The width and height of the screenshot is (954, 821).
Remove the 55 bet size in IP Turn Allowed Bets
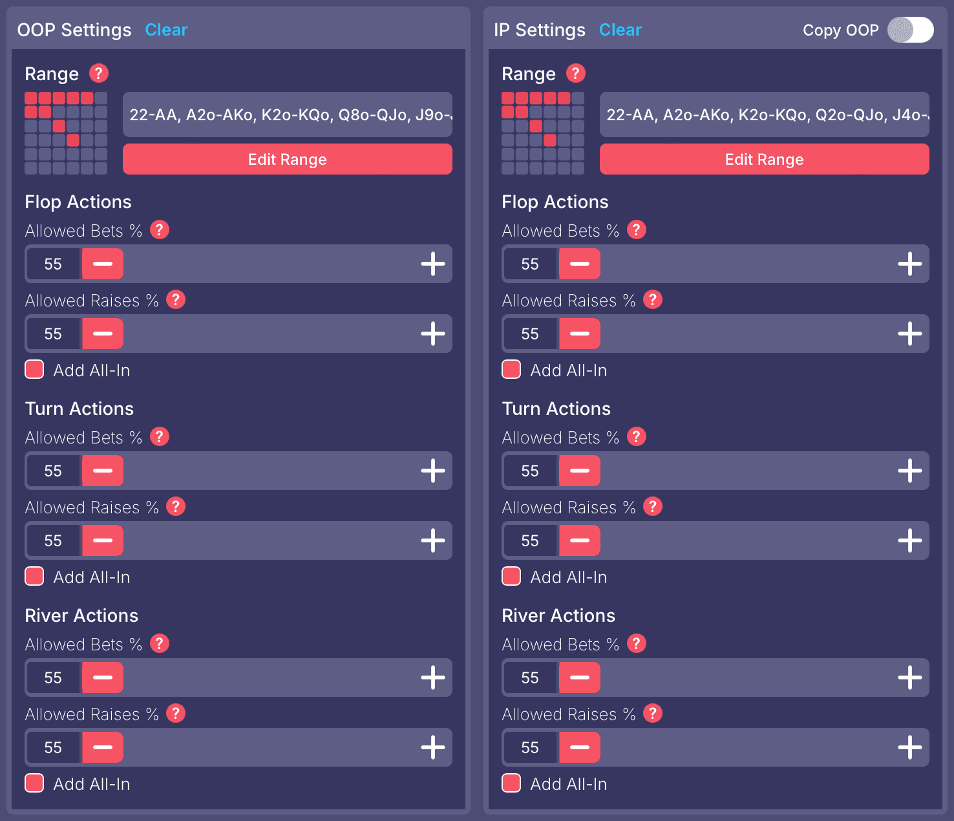pos(579,471)
